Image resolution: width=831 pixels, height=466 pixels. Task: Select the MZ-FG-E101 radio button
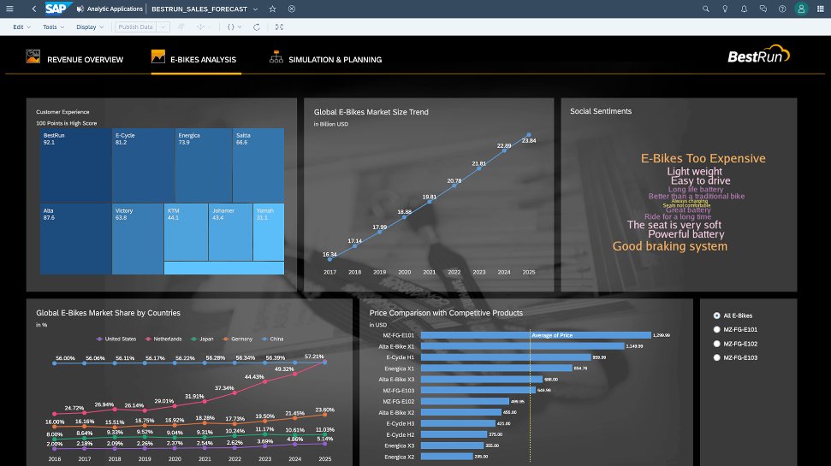pyautogui.click(x=716, y=329)
